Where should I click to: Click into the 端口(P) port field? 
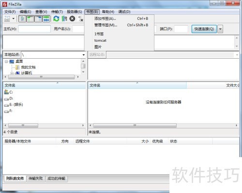coord(181,29)
